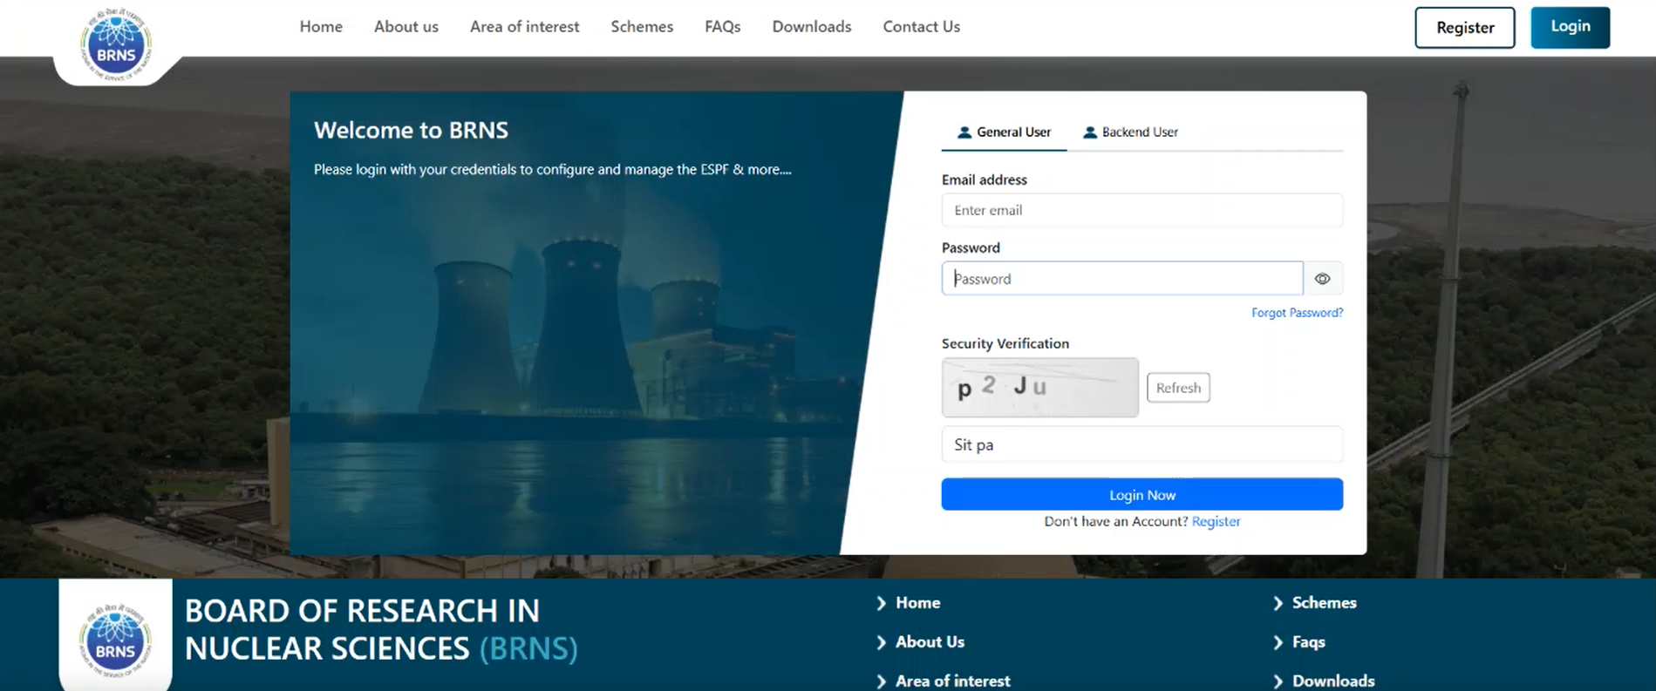Click the 'Security Verification' label

[x=1005, y=343]
